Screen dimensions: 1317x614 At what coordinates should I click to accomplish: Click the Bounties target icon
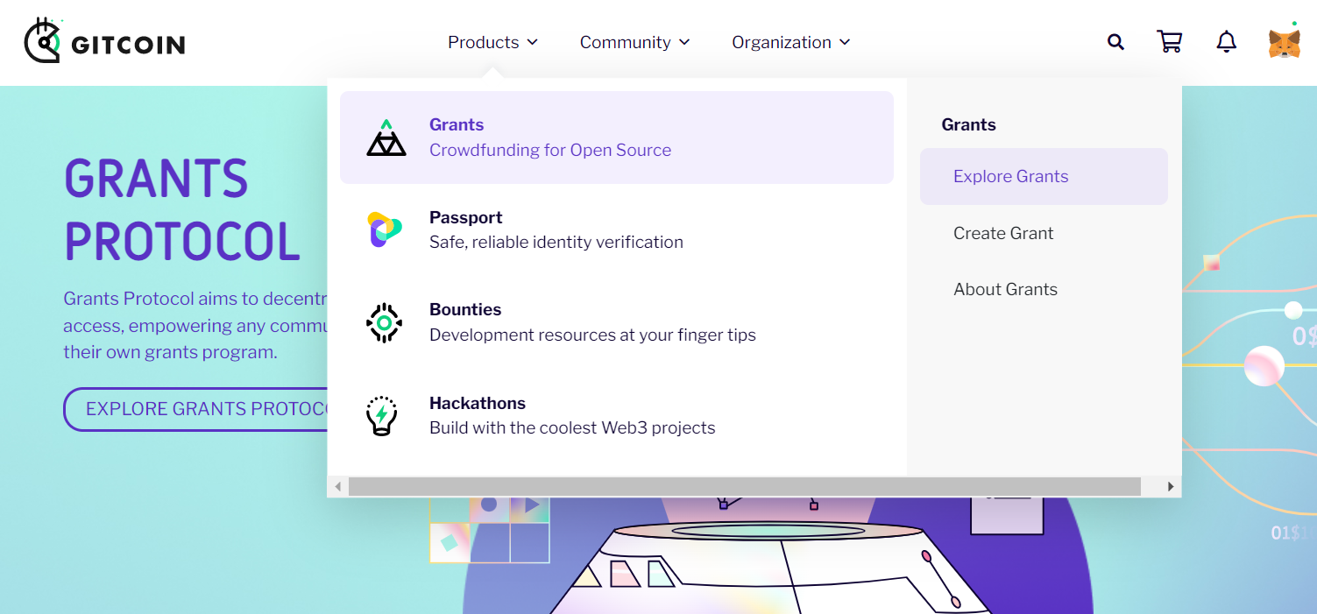pos(384,323)
